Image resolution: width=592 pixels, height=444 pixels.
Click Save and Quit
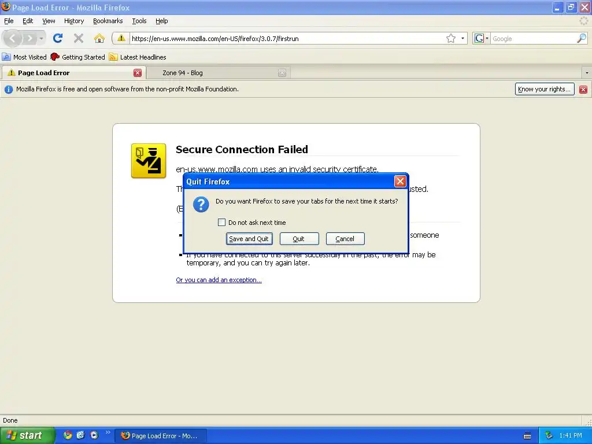point(249,239)
